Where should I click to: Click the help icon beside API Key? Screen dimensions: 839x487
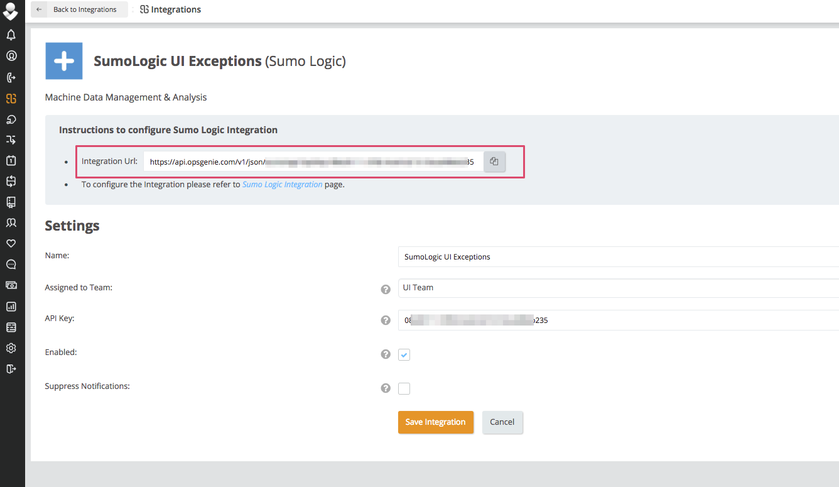point(385,320)
